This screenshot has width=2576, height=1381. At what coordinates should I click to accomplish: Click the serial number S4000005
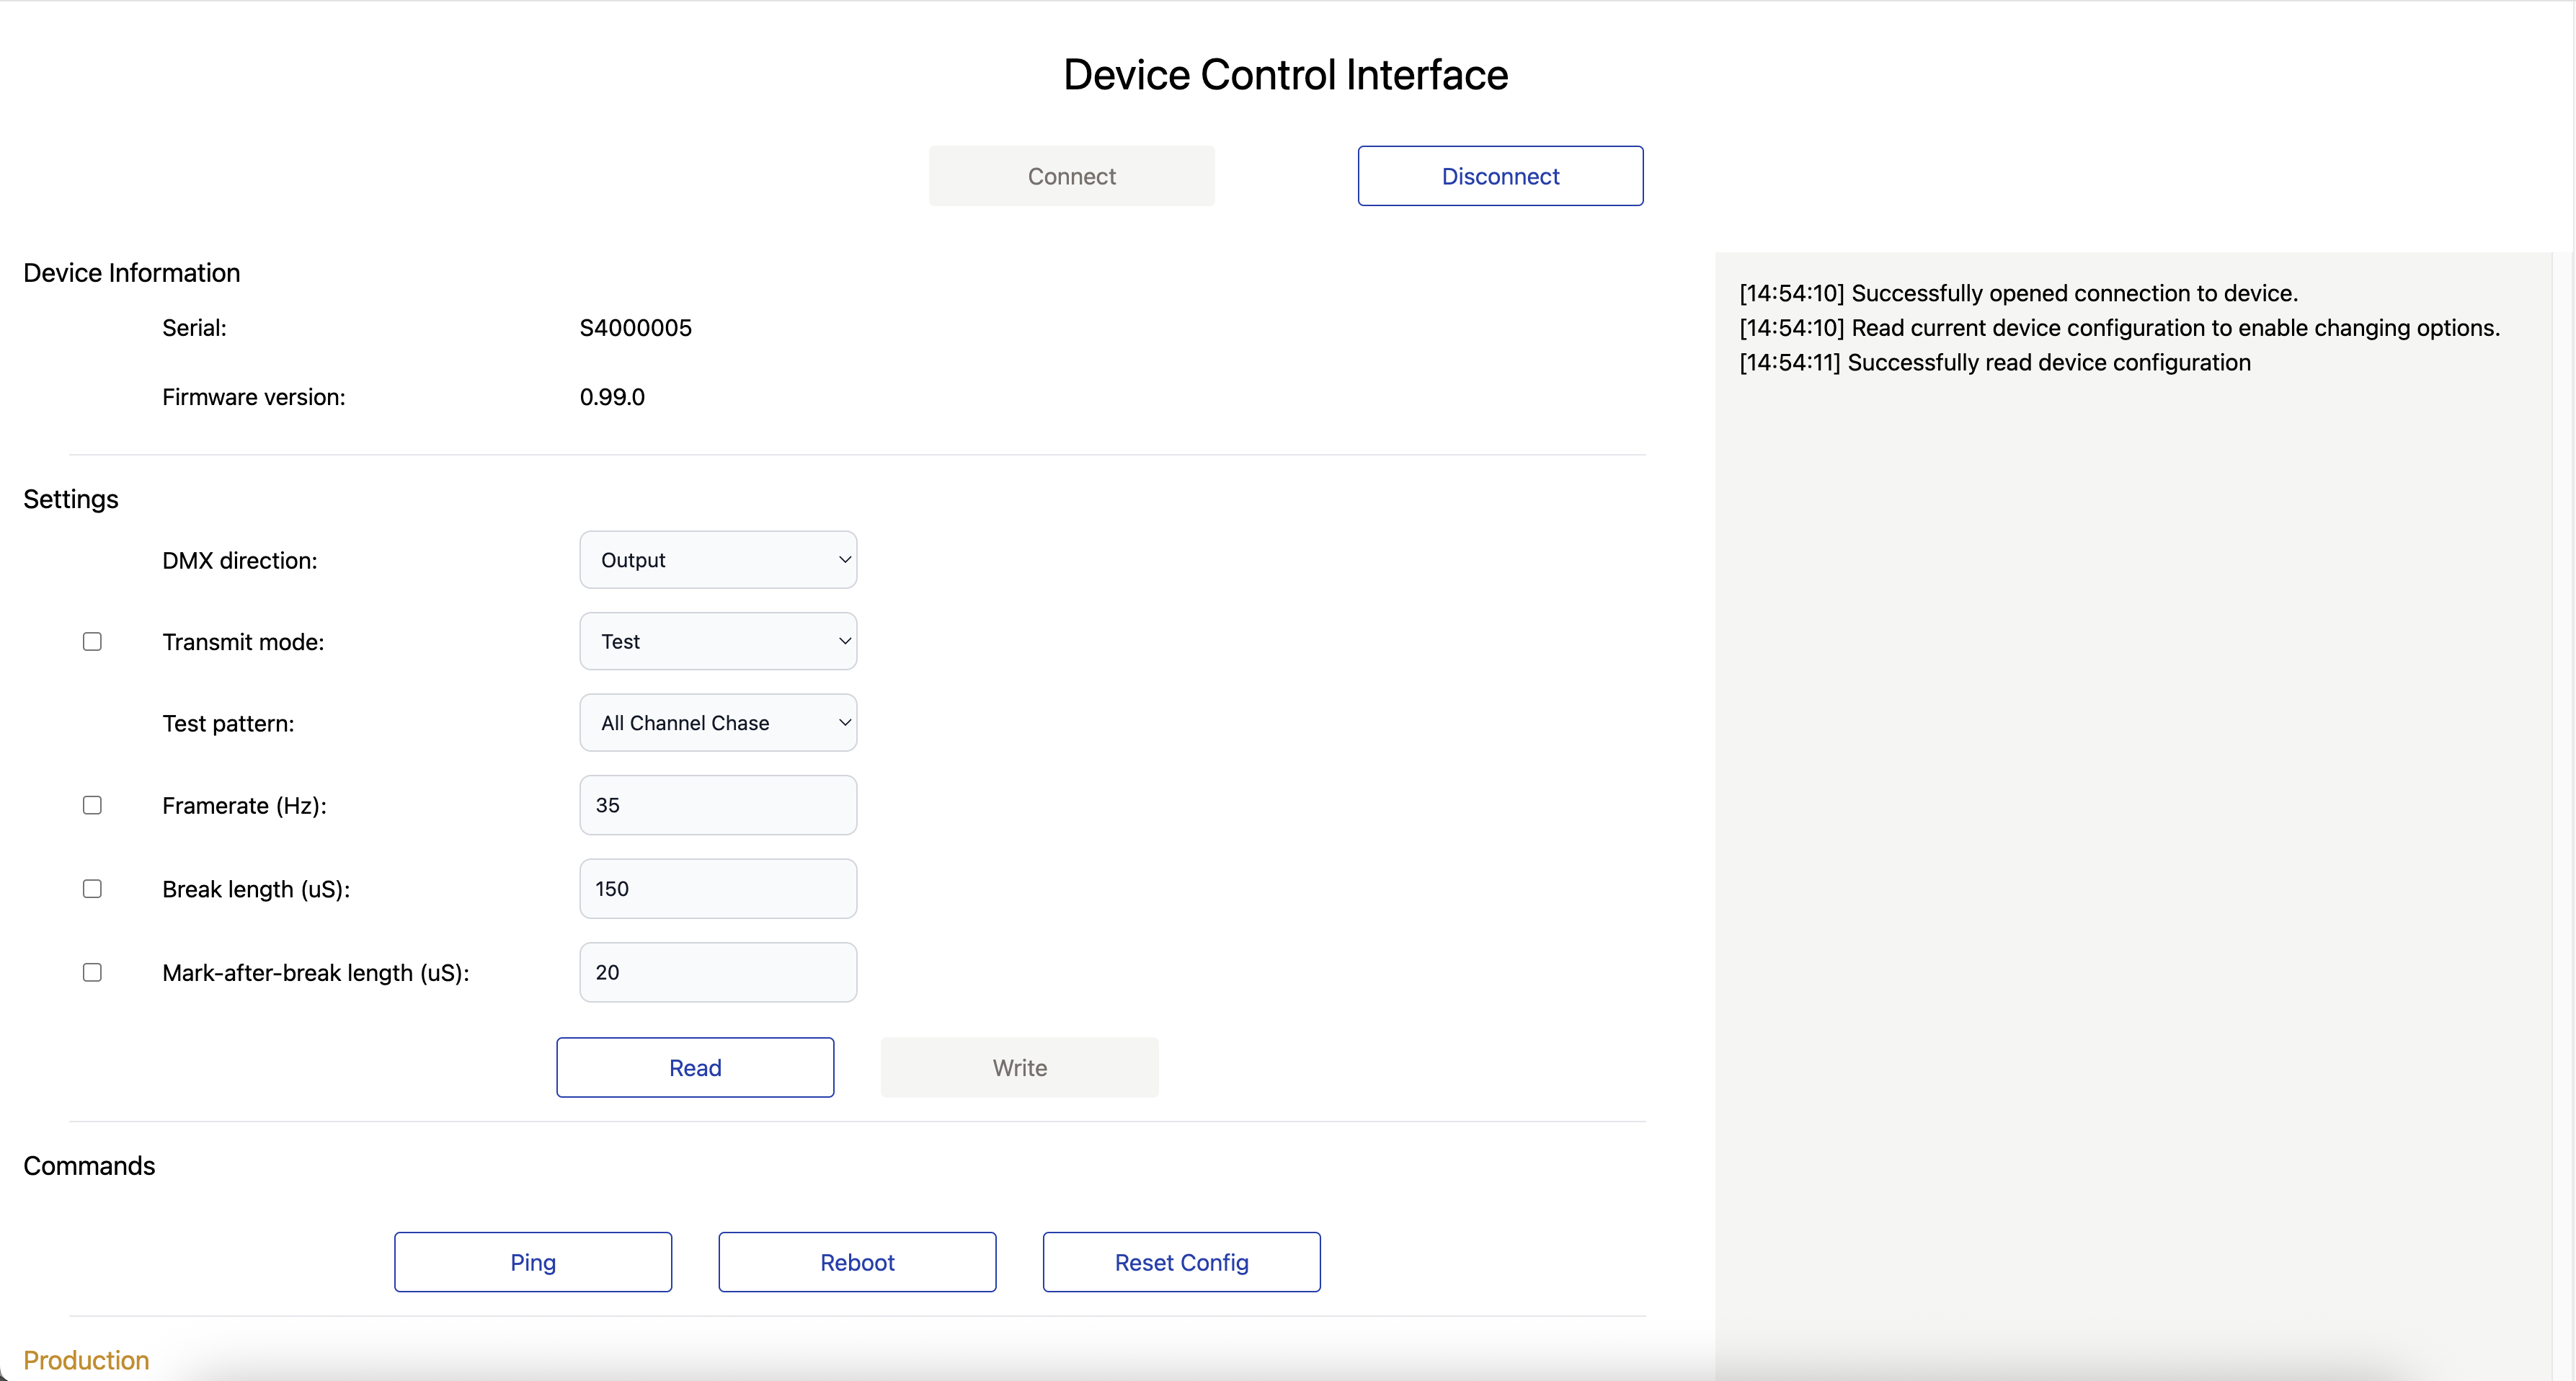click(x=635, y=328)
